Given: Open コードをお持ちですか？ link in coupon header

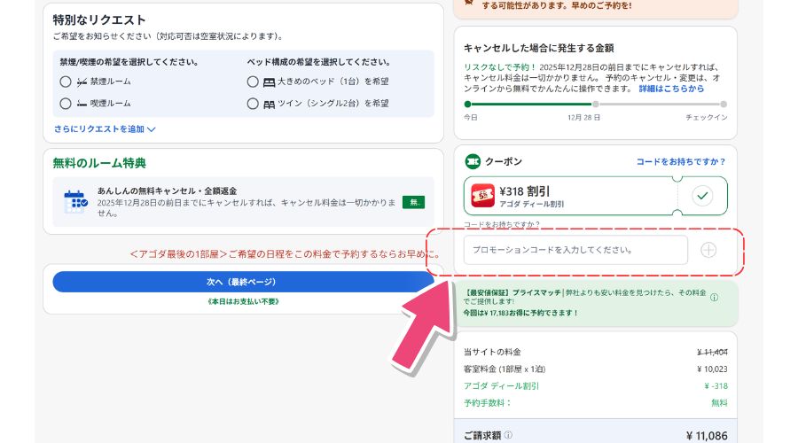Looking at the screenshot, I should [x=681, y=161].
